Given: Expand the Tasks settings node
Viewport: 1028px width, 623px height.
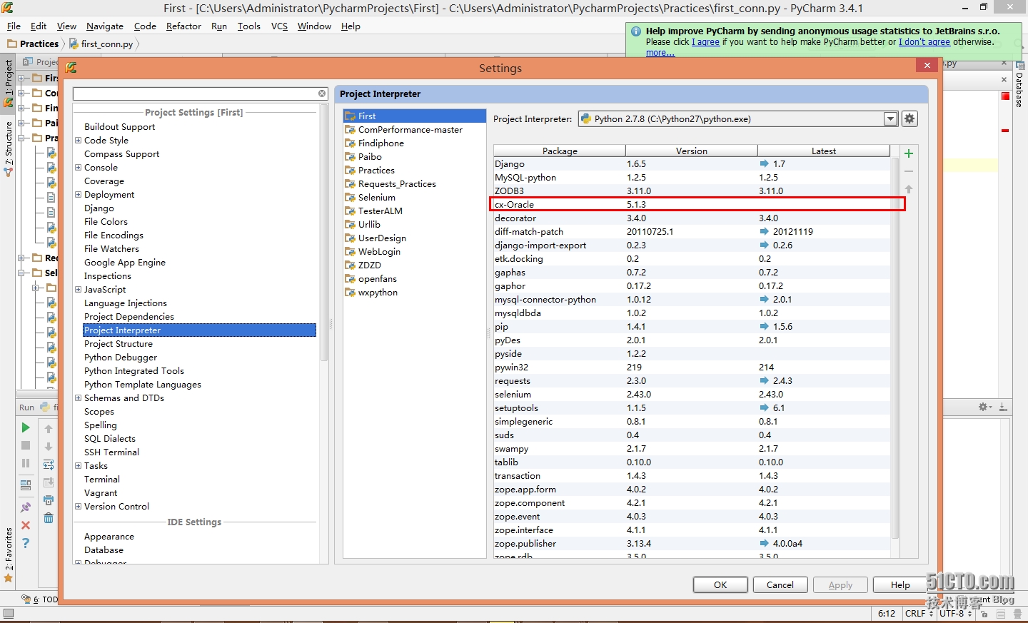Looking at the screenshot, I should 78,466.
